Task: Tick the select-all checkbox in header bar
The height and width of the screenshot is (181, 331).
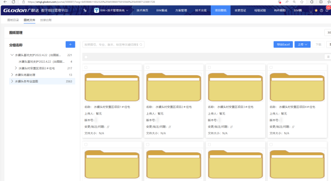Action: [x=86, y=57]
